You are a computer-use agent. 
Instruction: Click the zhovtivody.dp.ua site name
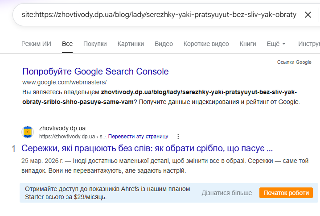click(62, 128)
